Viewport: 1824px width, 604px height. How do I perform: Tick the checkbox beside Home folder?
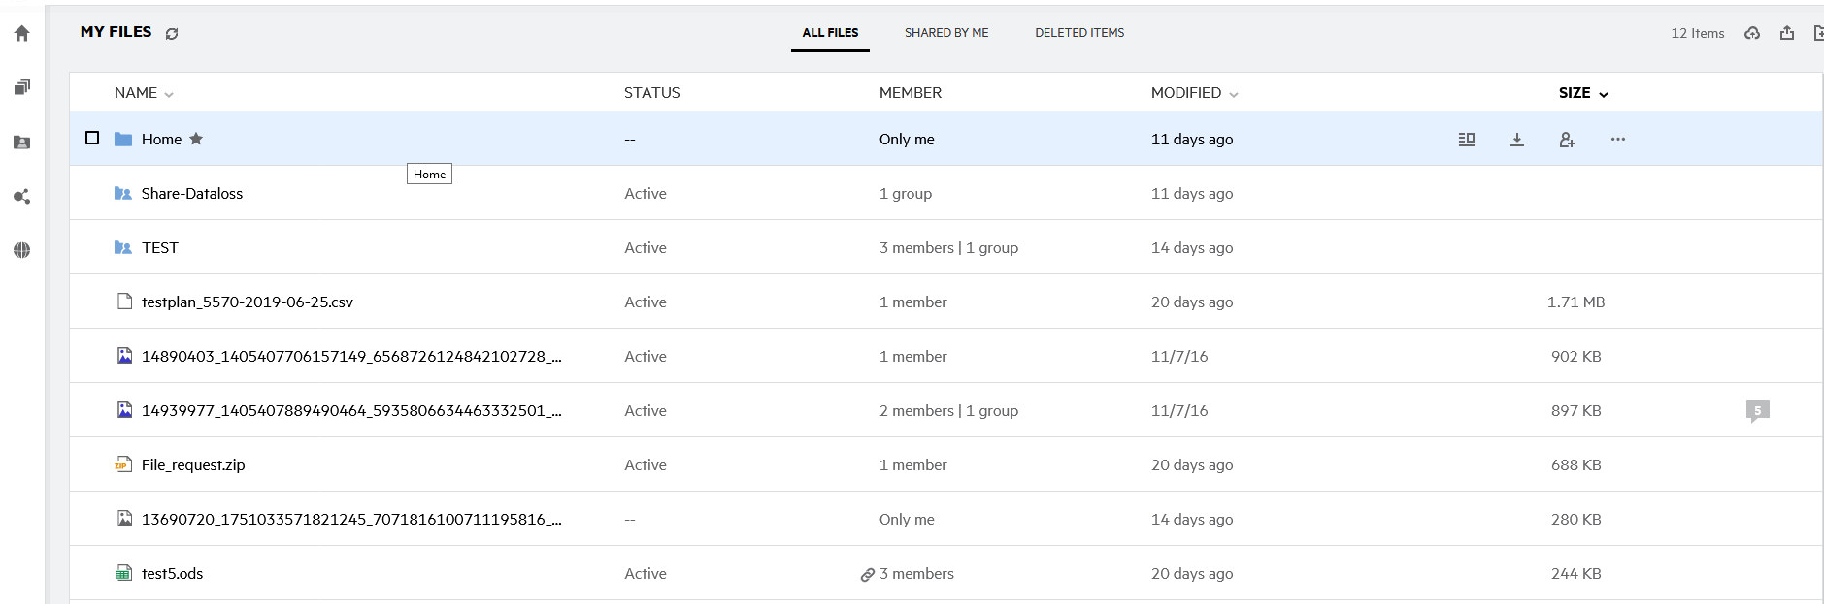[92, 138]
